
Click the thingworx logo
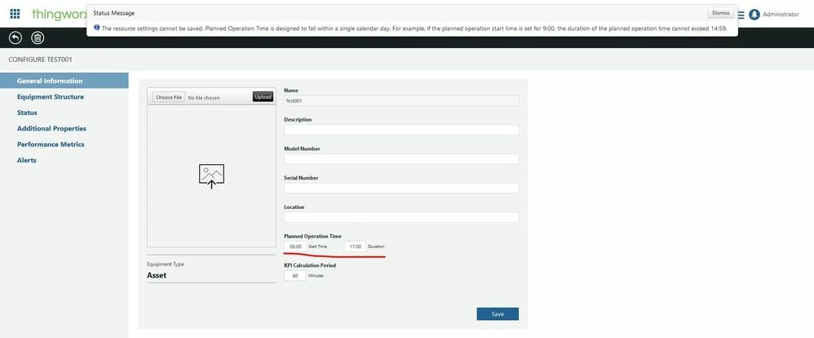tap(58, 14)
